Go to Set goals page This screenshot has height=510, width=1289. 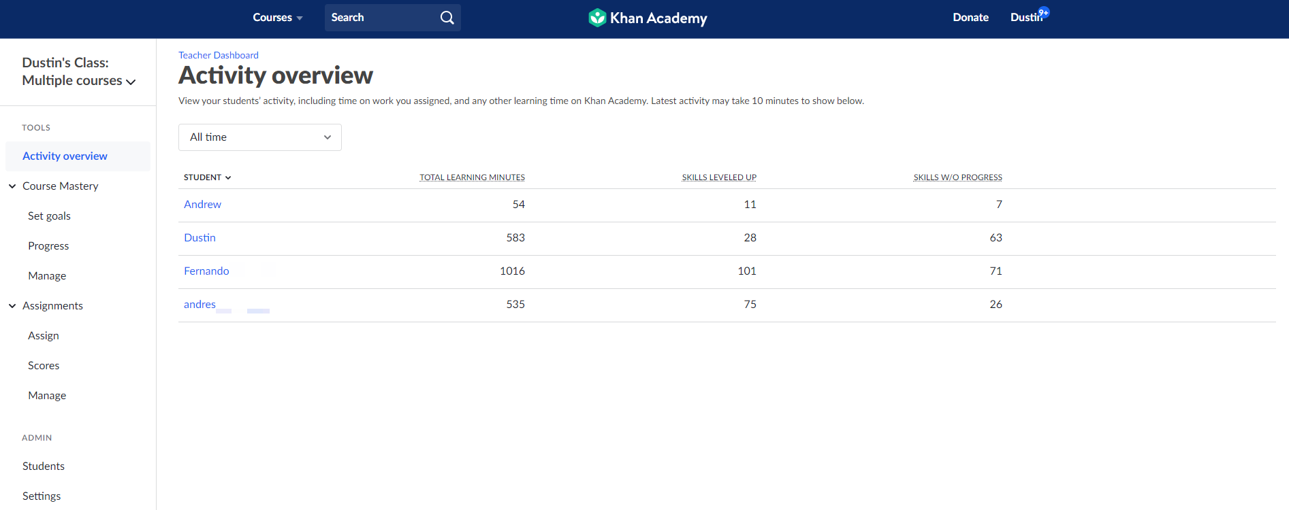point(49,216)
